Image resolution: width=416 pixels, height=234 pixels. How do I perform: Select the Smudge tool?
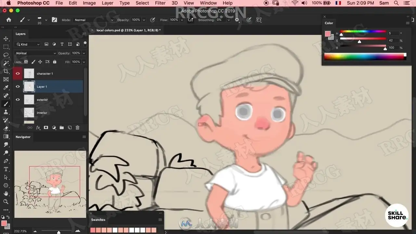click(x=6, y=145)
